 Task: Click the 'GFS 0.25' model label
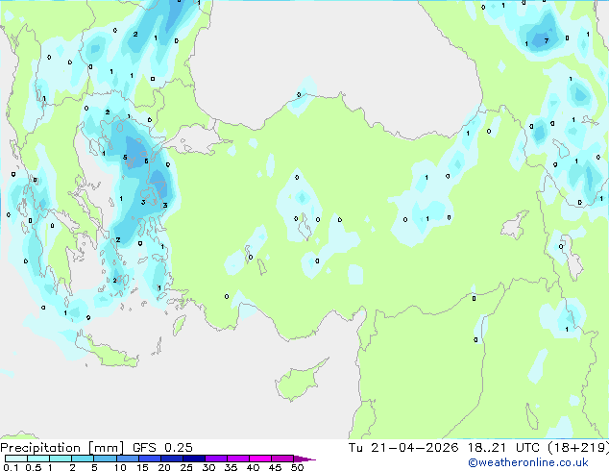(162, 448)
